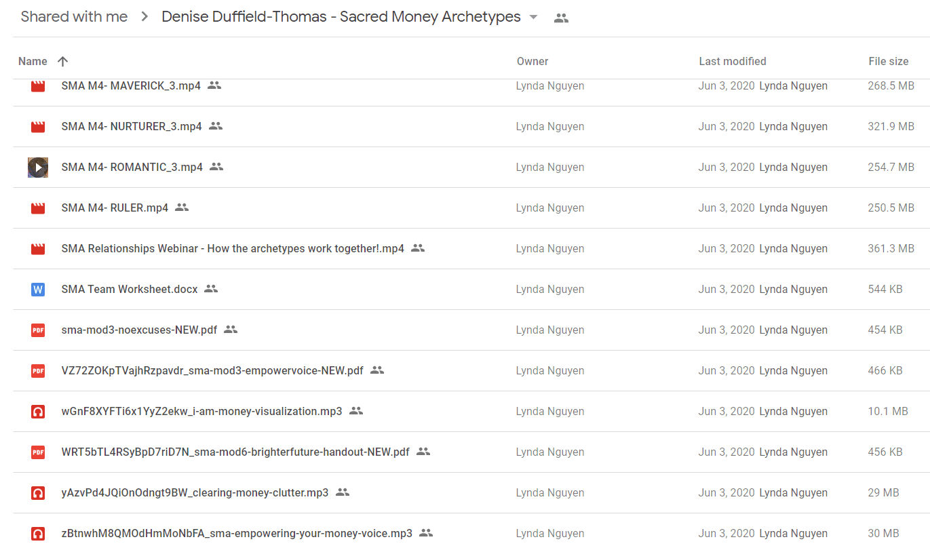The height and width of the screenshot is (548, 930).
Task: Click owner Lynda Nguyen in SMA Team Worksheet row
Action: (550, 290)
